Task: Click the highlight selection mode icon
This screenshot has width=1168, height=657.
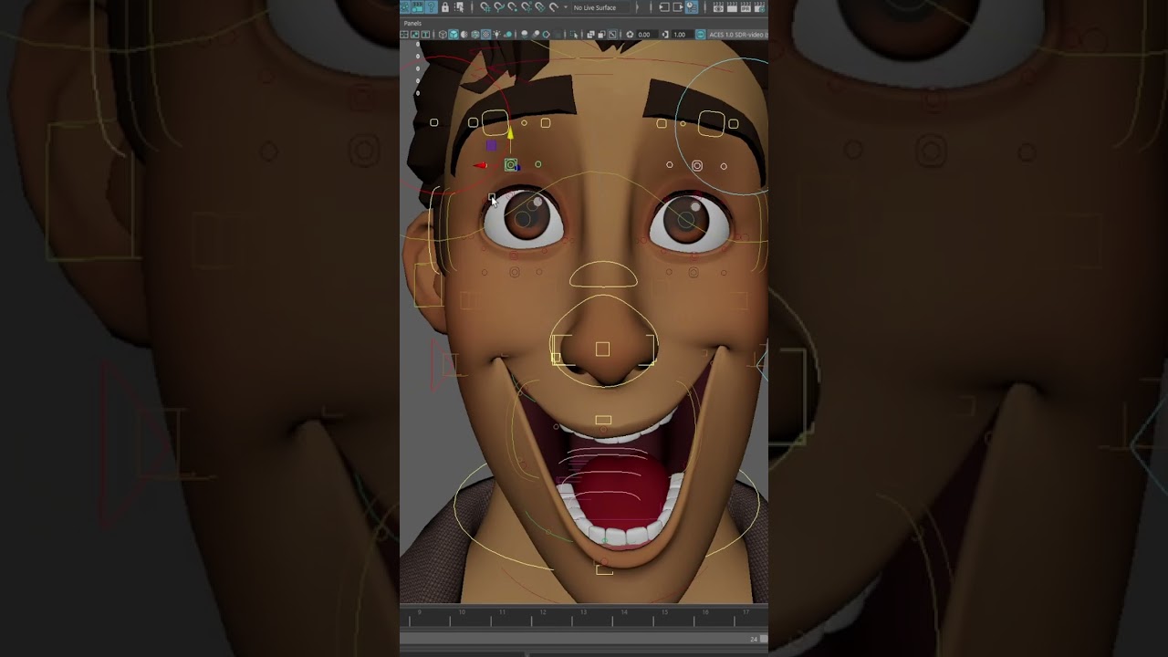Action: click(459, 7)
